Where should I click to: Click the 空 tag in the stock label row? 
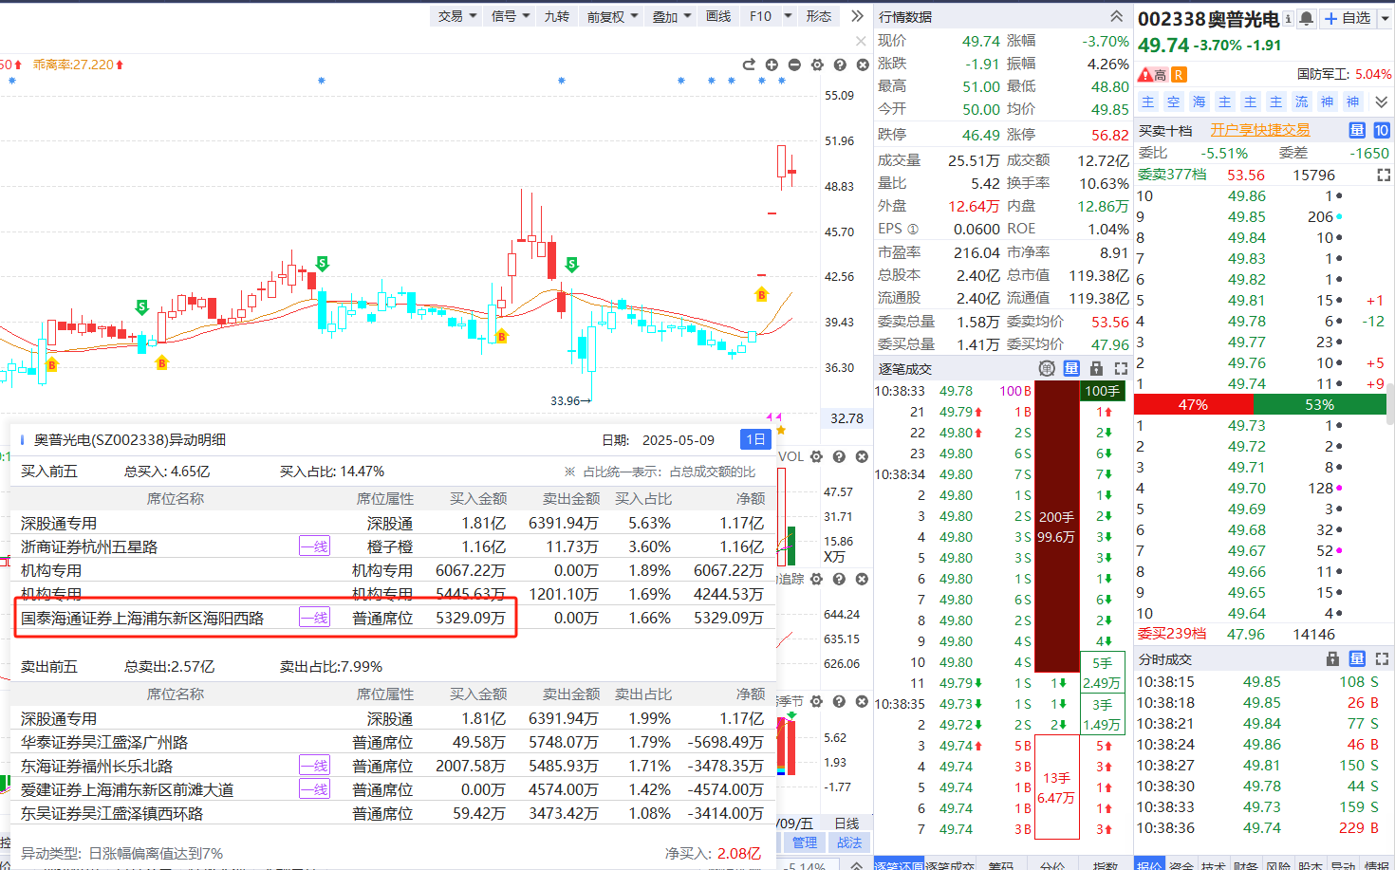coord(1174,102)
